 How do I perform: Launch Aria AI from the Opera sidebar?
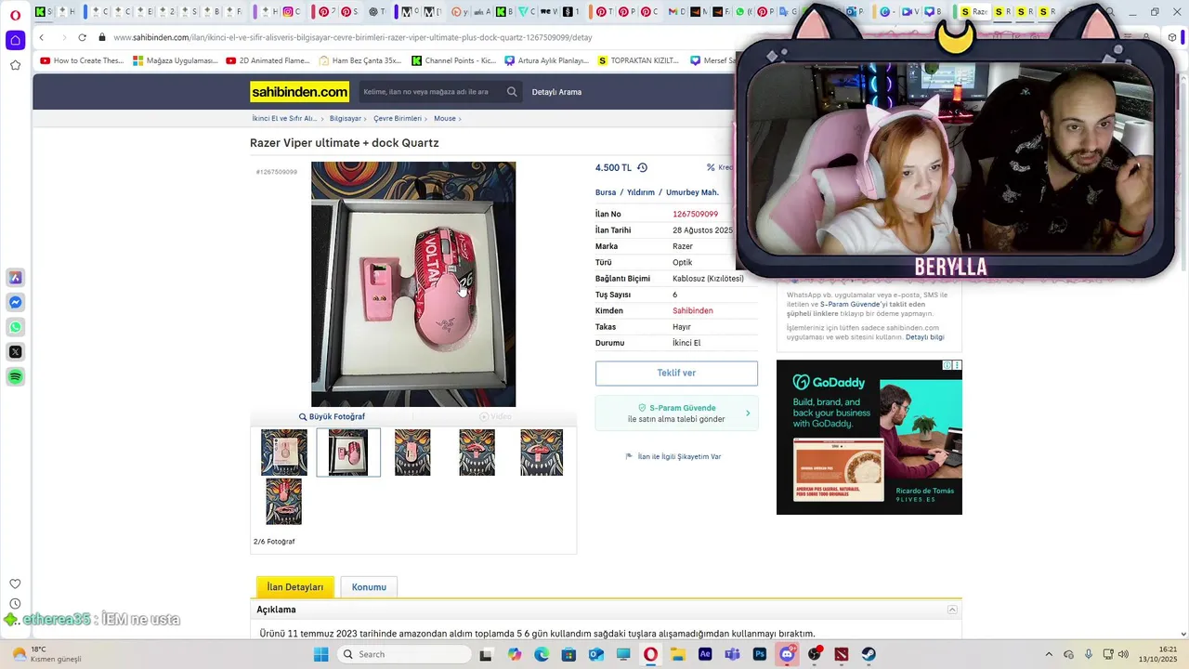coord(15,278)
